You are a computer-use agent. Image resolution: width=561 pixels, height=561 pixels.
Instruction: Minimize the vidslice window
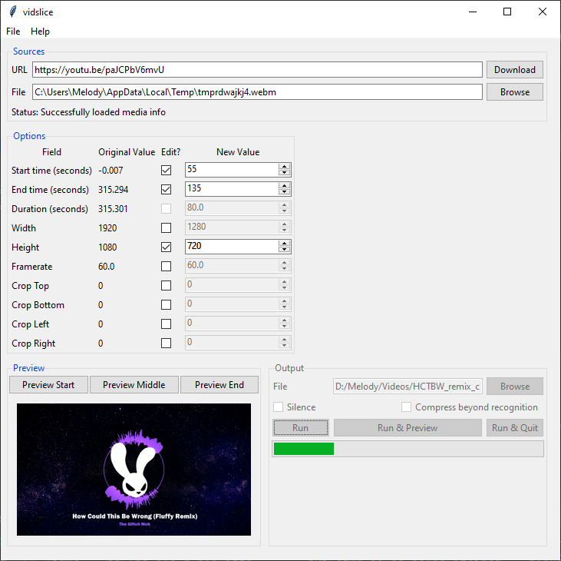tap(473, 12)
